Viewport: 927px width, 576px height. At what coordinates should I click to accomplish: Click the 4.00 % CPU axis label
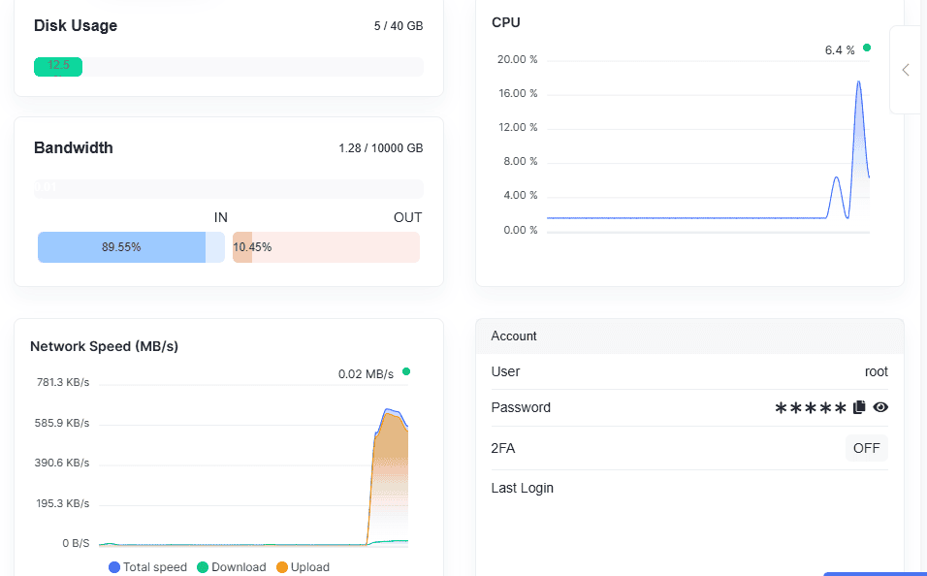[x=521, y=195]
